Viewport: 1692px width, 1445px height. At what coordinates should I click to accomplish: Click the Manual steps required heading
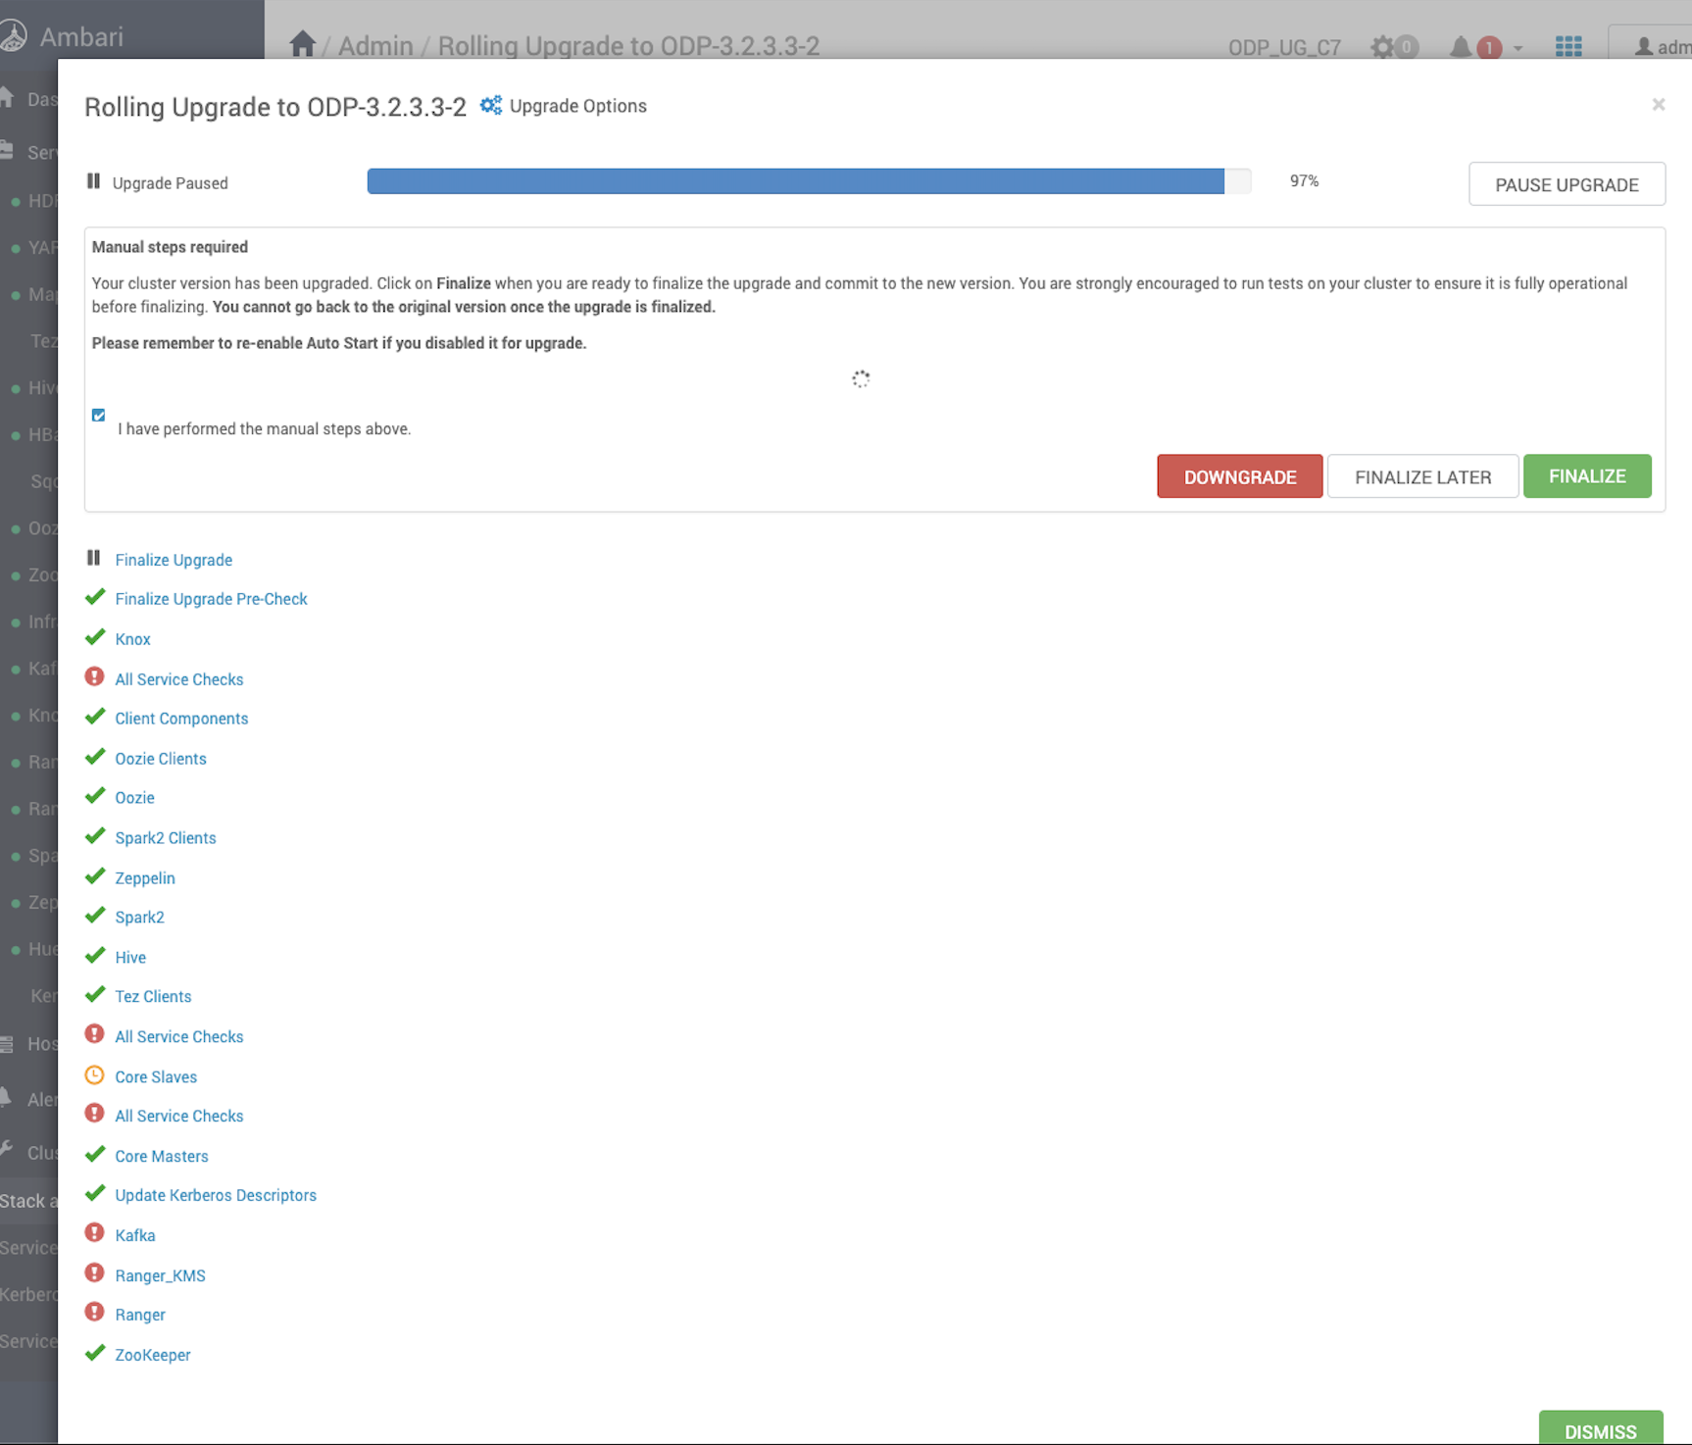170,247
